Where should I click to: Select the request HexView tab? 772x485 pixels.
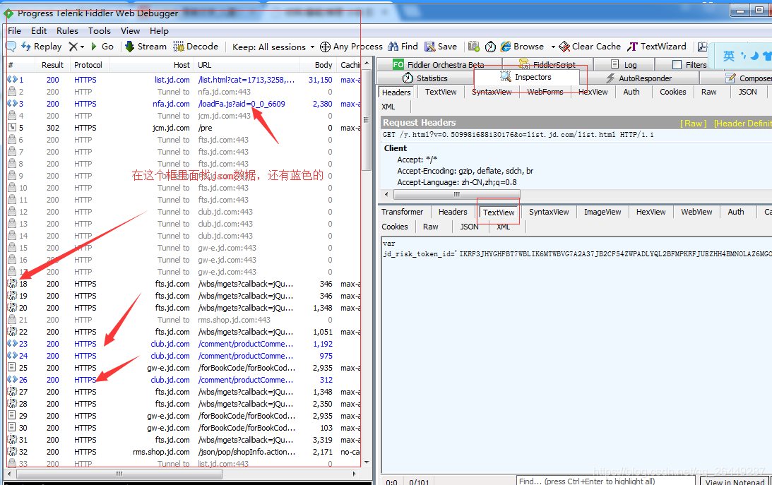(593, 92)
